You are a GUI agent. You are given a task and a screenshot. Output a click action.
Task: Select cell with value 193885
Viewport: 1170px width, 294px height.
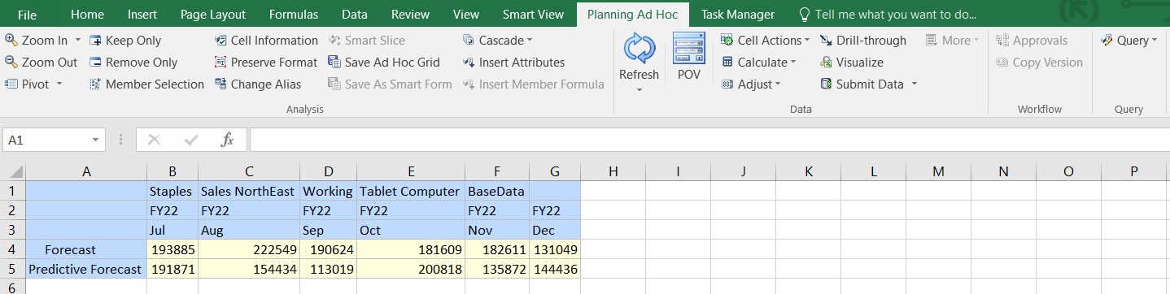tap(172, 249)
